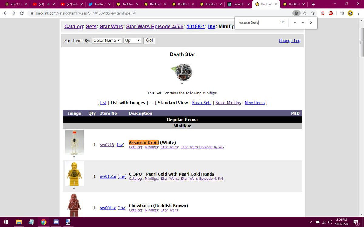Open the Inv link beside sw0215

point(120,145)
